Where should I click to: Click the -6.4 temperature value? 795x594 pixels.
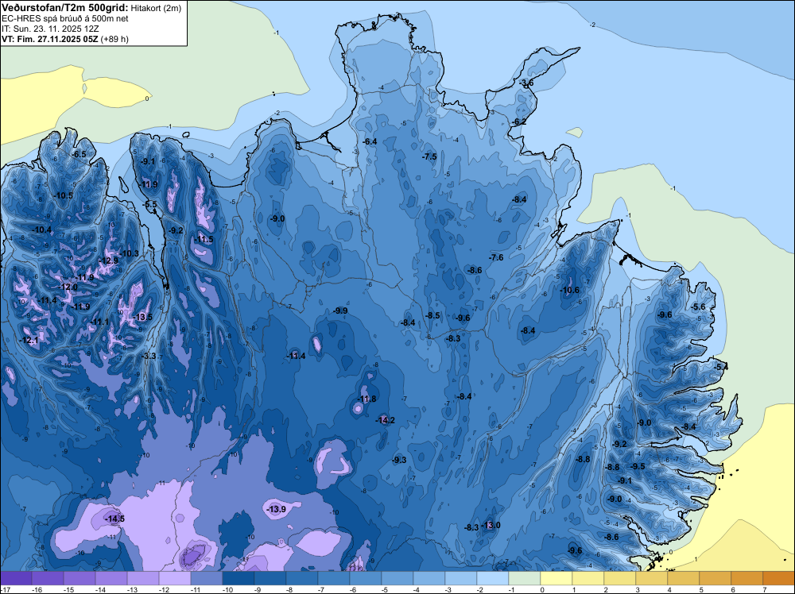pos(370,142)
